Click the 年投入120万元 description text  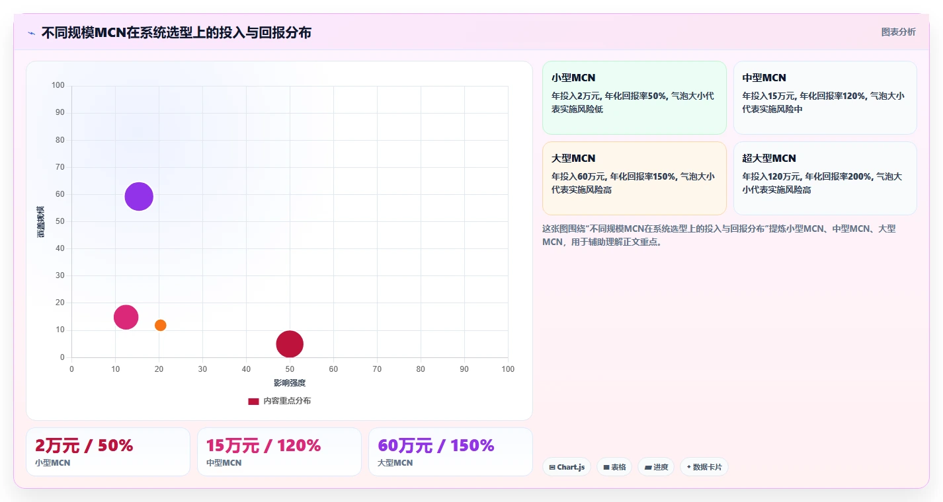822,183
